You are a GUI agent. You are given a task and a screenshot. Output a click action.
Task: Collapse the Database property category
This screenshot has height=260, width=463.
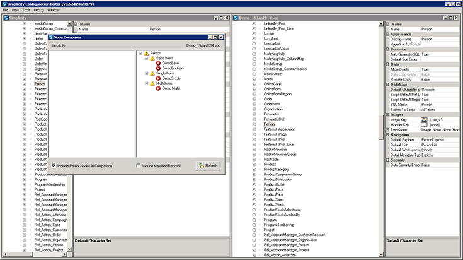[x=387, y=85]
